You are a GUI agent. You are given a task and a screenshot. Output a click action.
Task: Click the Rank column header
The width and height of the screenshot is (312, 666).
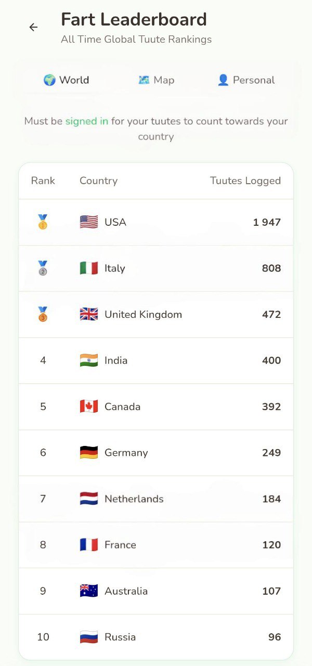[x=43, y=181]
